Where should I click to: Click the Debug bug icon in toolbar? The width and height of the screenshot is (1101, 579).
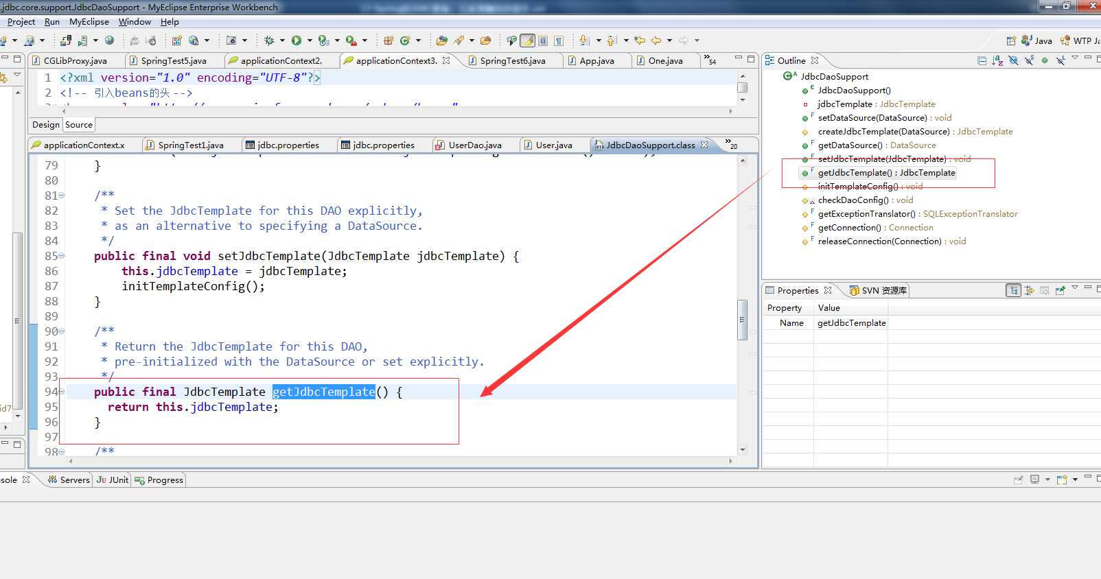(269, 40)
